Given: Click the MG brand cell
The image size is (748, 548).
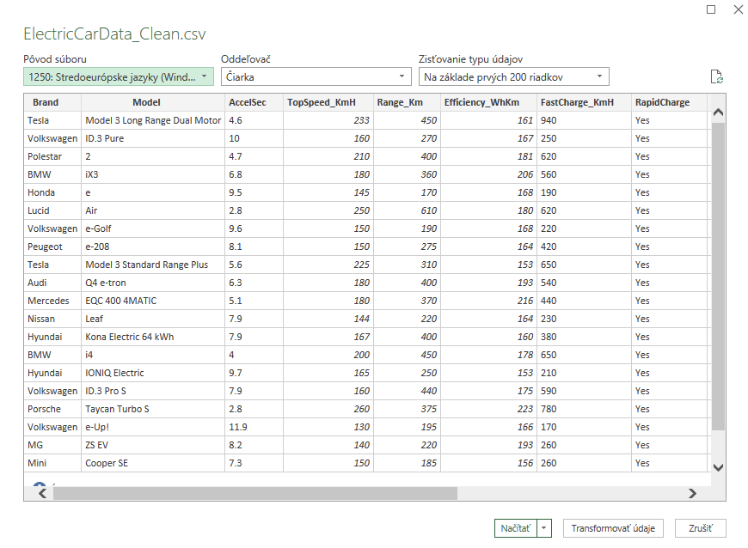Looking at the screenshot, I should click(x=52, y=445).
